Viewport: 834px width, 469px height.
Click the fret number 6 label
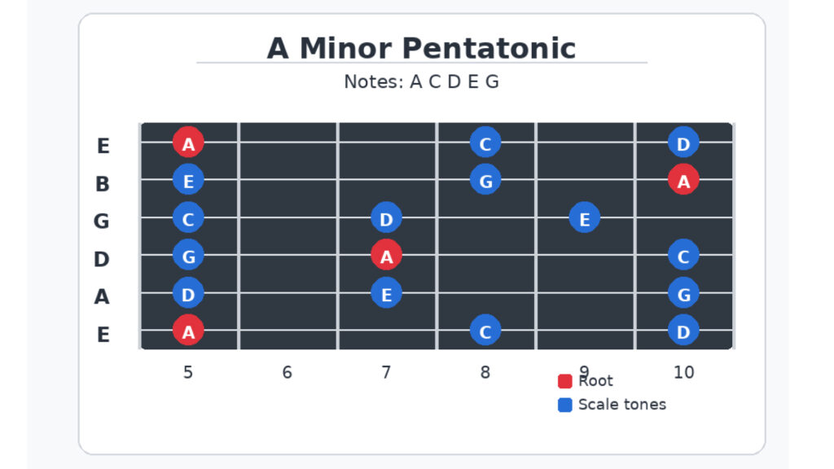coord(288,372)
